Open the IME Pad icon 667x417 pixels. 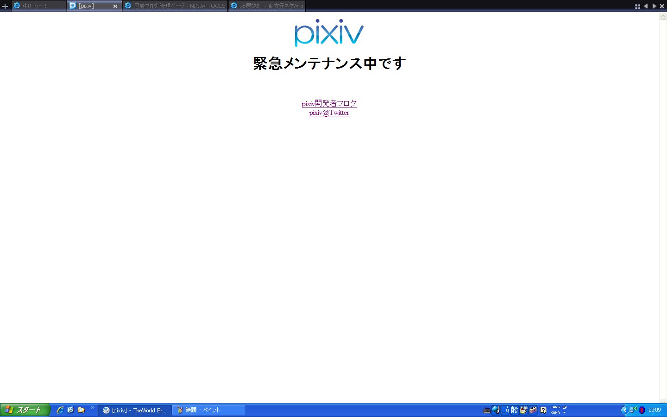coord(523,410)
